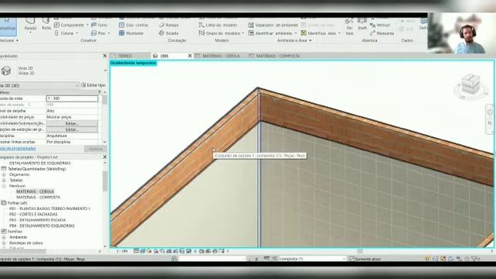This screenshot has height=279, width=496.
Task: Select sheet P02 - CORTES E FACHADAS
Action: tap(33, 215)
